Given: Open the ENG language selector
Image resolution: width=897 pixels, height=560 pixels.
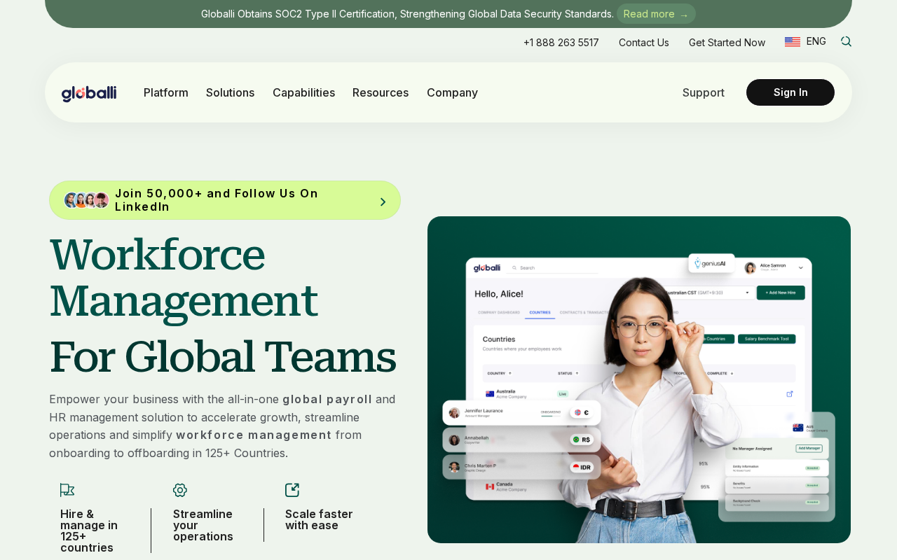Looking at the screenshot, I should pyautogui.click(x=816, y=41).
